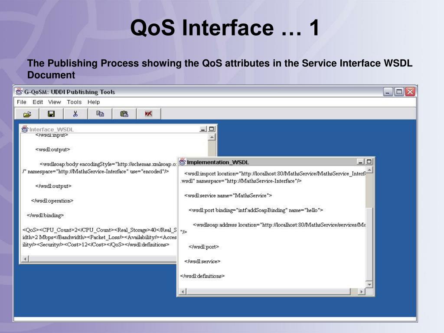Image resolution: width=444 pixels, height=333 pixels.
Task: Open the View menu
Action: [x=54, y=102]
